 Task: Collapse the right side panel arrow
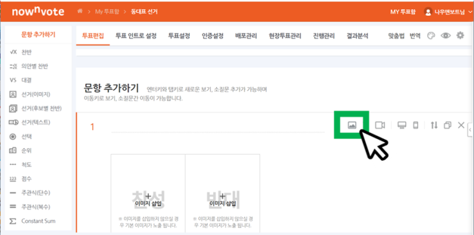click(470, 130)
